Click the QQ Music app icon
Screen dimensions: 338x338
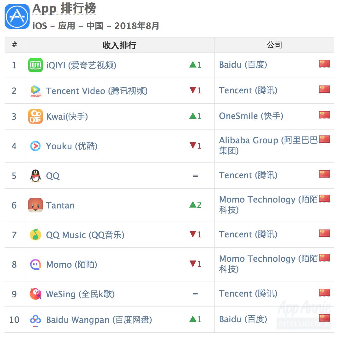35,235
